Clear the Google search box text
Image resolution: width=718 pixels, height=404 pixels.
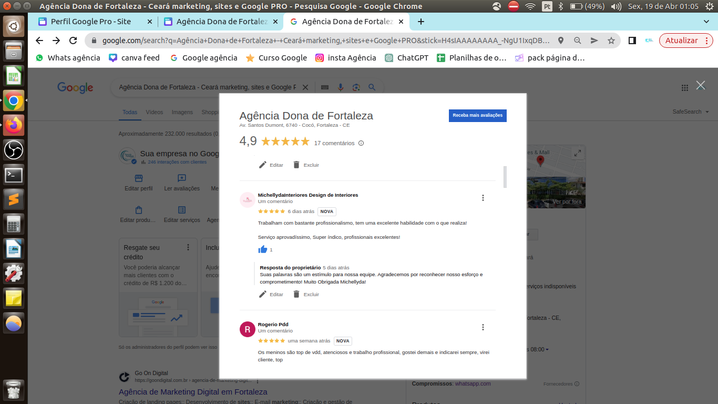tap(305, 87)
